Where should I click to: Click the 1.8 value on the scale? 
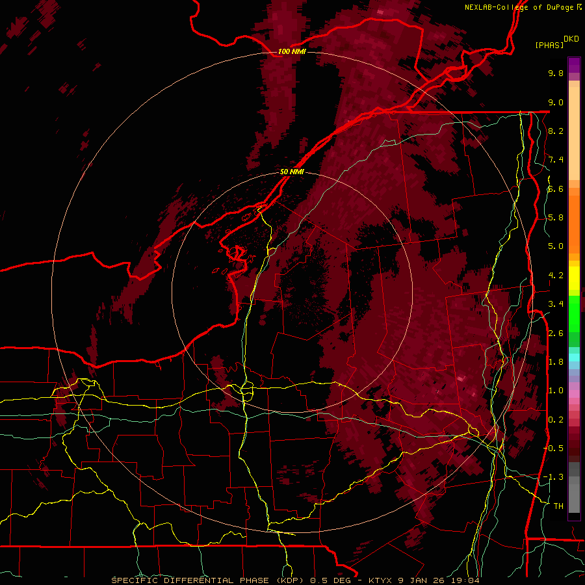coord(556,362)
